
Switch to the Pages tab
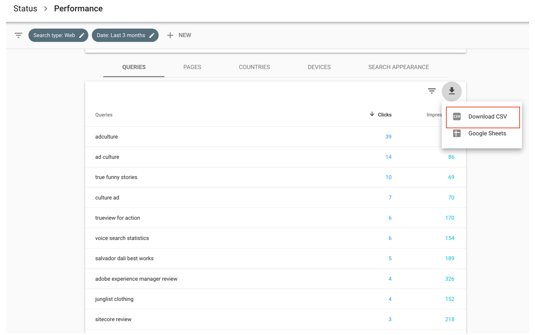tap(192, 67)
